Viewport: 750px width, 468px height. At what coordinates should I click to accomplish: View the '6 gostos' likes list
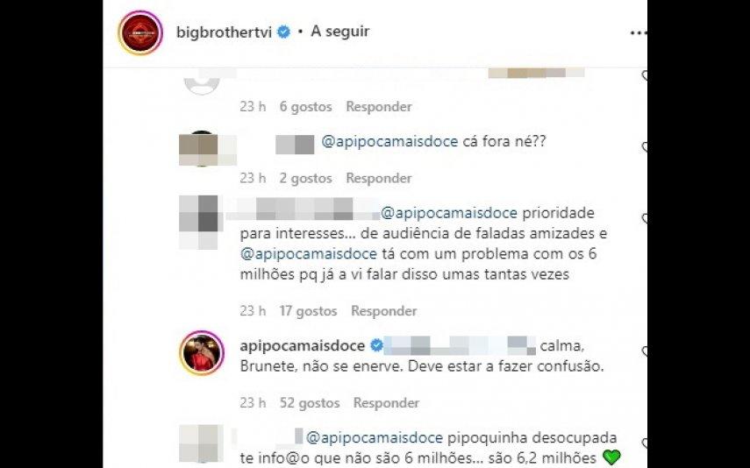(305, 107)
